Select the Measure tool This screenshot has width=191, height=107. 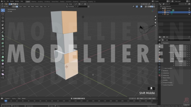pos(3,36)
